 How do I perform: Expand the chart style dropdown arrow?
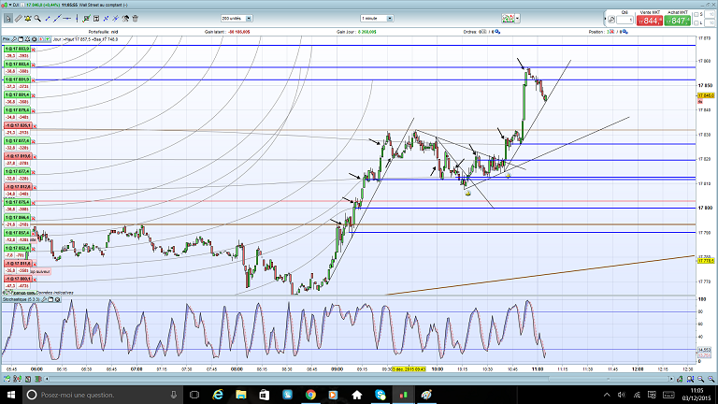pos(517,19)
